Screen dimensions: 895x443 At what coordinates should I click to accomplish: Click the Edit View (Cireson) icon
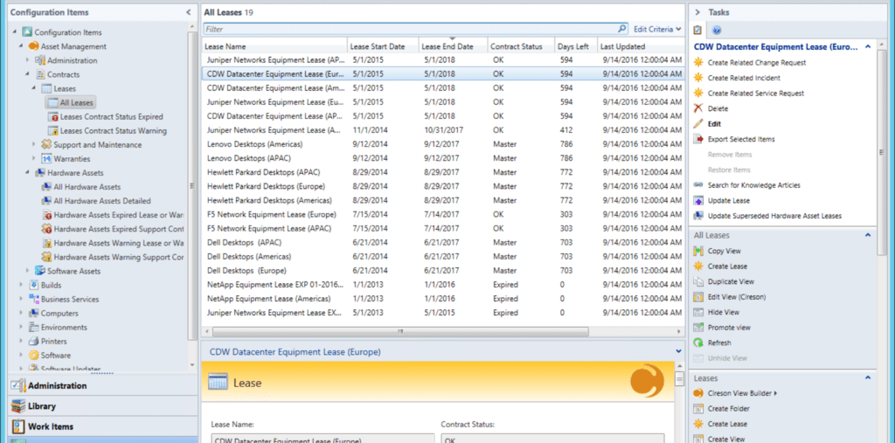(697, 297)
